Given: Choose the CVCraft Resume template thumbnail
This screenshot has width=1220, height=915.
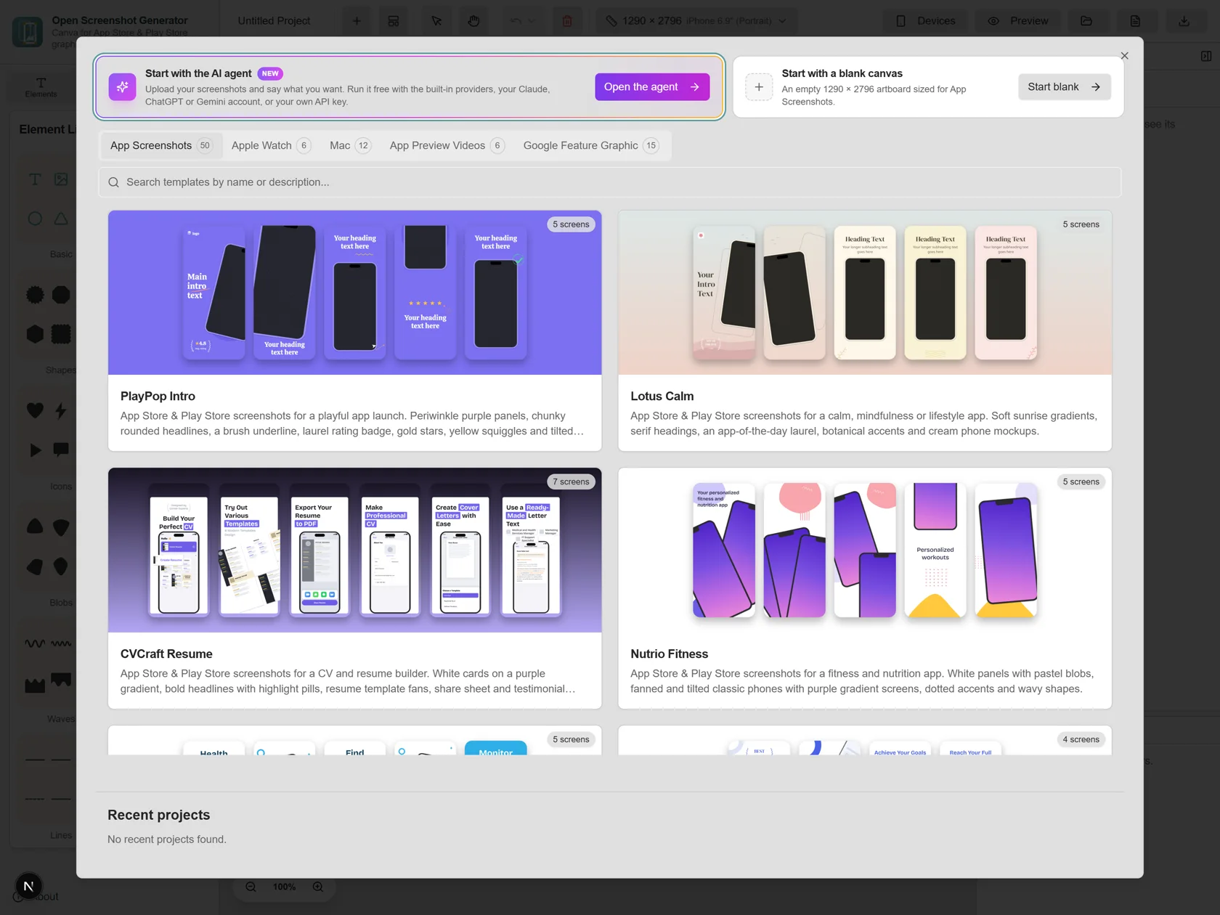Looking at the screenshot, I should (354, 550).
